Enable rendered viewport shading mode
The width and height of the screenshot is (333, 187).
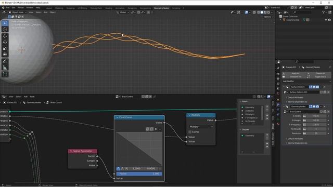268,12
